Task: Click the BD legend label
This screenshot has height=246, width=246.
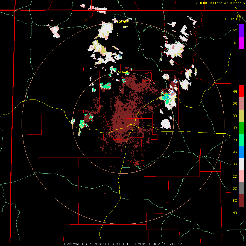Action: tap(235, 116)
